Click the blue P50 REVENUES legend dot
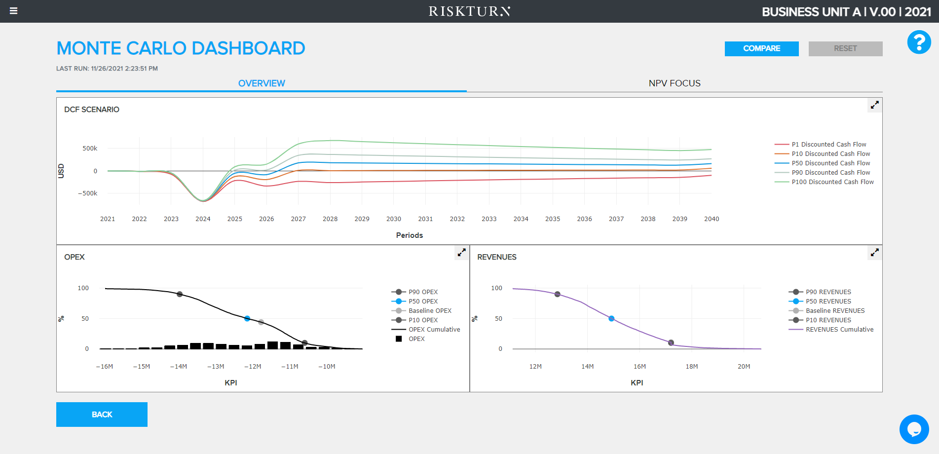The image size is (939, 454). click(x=795, y=301)
